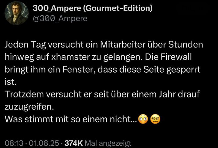Click the 'Mal angezeigt' views label
This screenshot has width=218, height=148.
108,143
